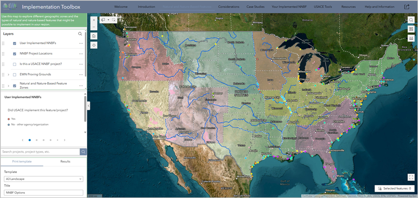Go to previous legend page

23,140
